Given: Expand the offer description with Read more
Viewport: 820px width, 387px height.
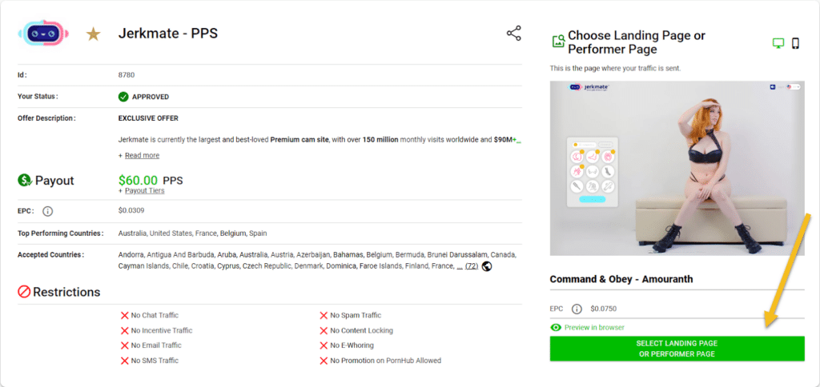Looking at the screenshot, I should (x=141, y=155).
